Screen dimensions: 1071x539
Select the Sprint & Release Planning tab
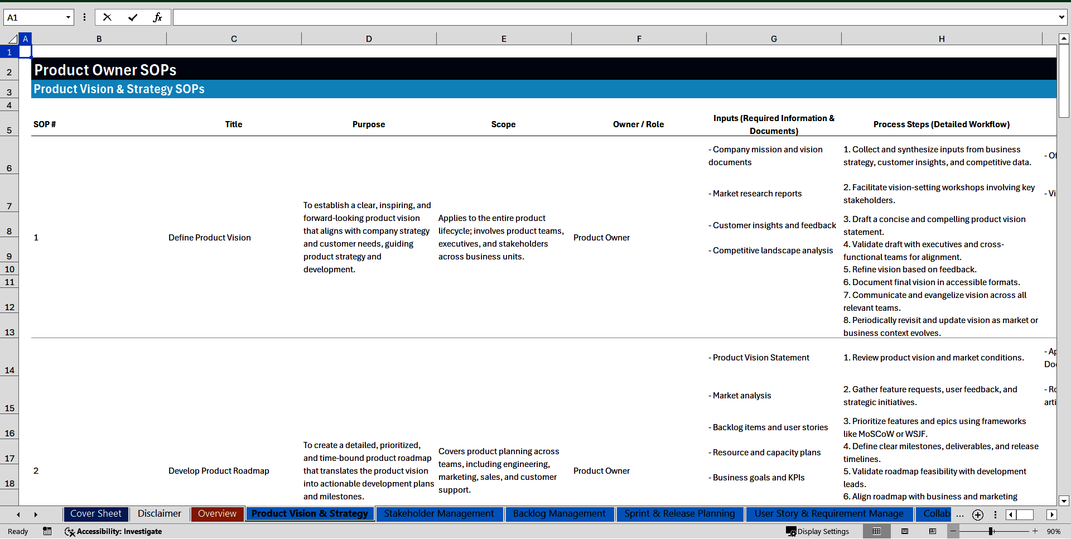click(679, 514)
